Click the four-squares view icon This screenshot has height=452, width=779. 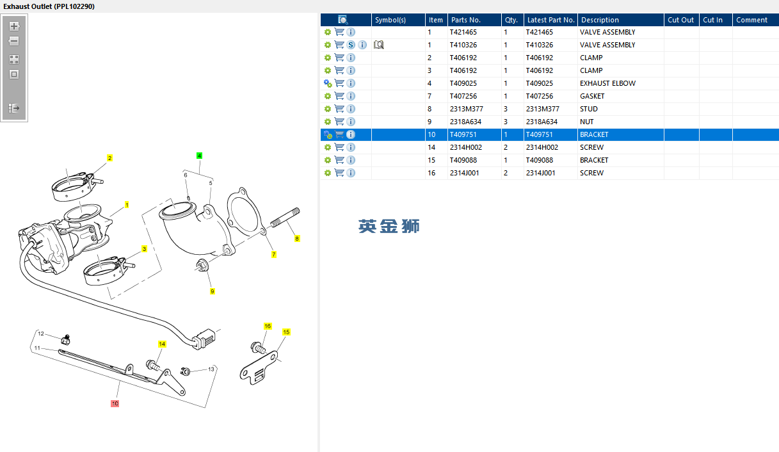pyautogui.click(x=14, y=59)
